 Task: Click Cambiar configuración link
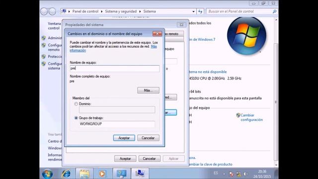[251, 117]
